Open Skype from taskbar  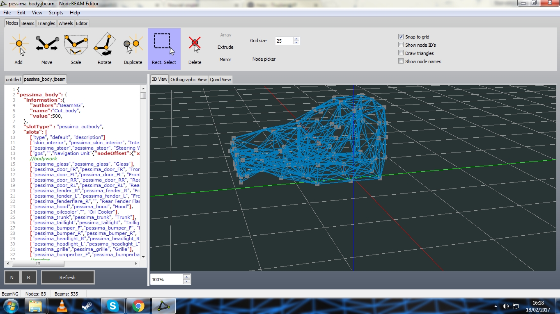pos(112,306)
